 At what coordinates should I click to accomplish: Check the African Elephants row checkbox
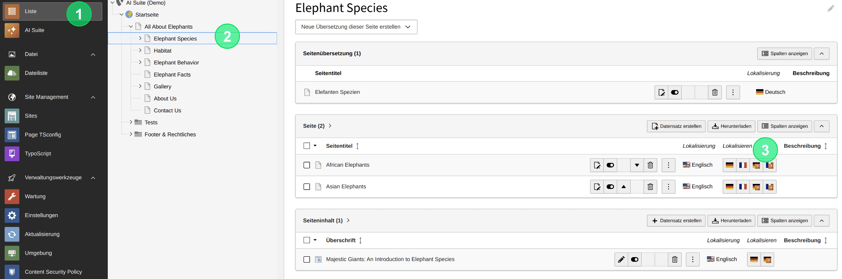(x=307, y=165)
